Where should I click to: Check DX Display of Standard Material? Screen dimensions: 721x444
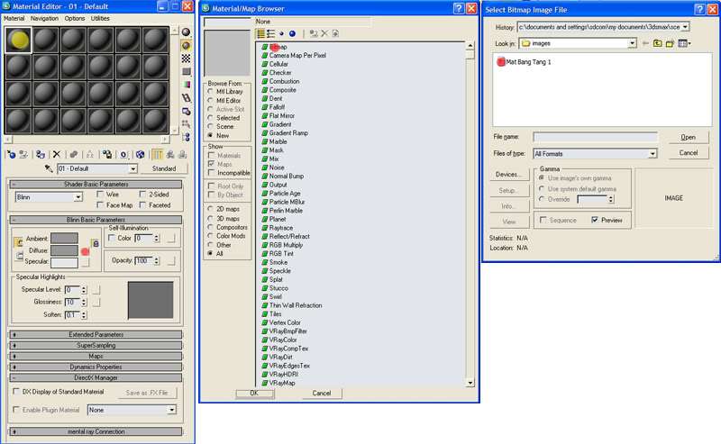tap(16, 392)
